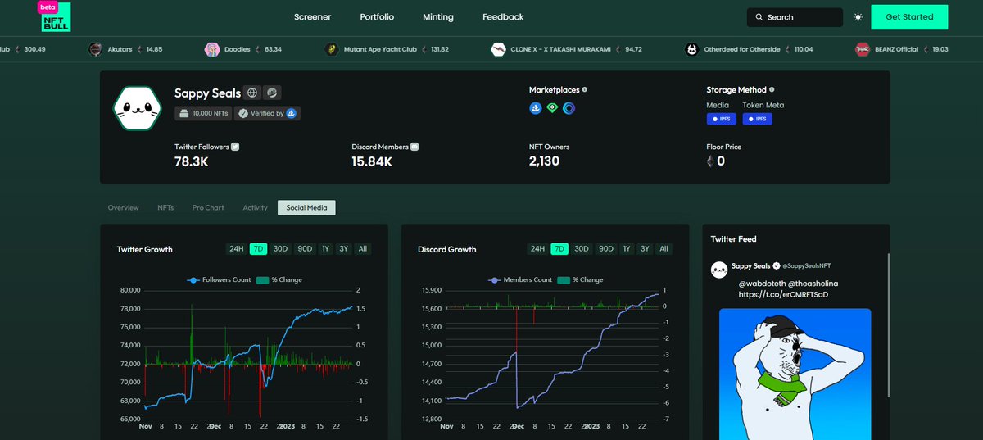Image resolution: width=983 pixels, height=440 pixels.
Task: Click the NFT Bull beta logo
Action: coord(55,16)
